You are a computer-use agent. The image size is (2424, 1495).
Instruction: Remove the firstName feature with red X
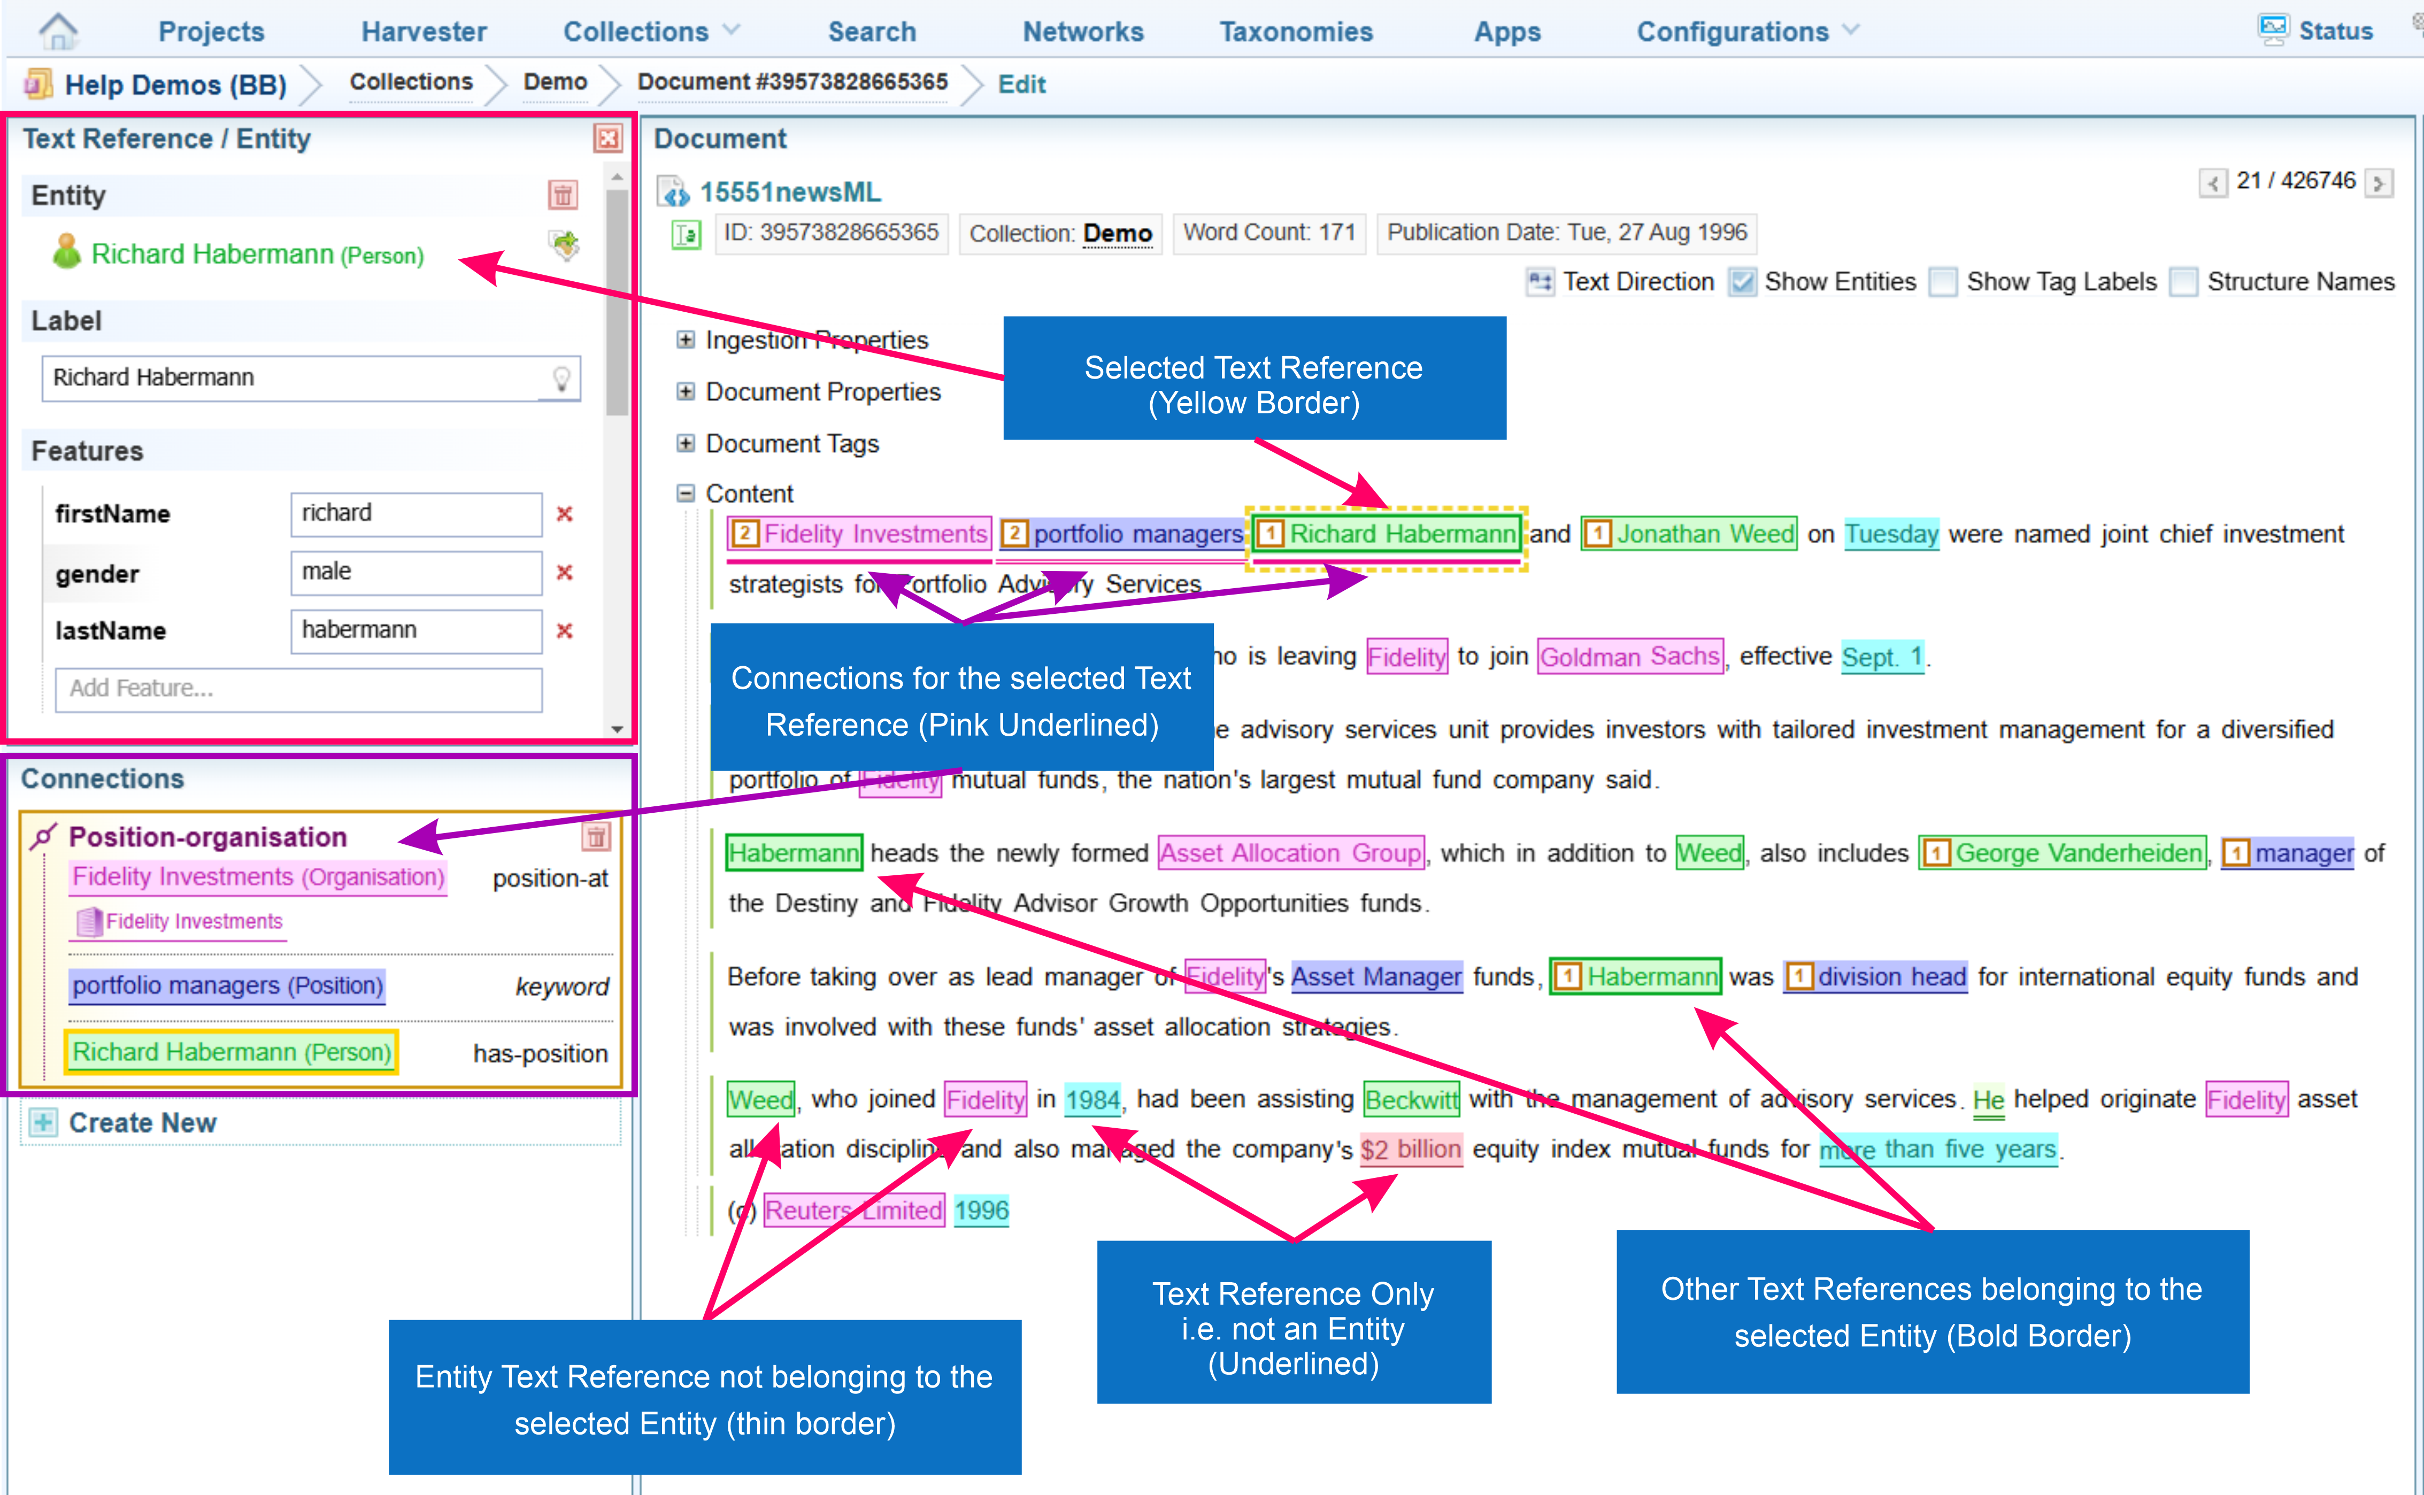click(565, 513)
